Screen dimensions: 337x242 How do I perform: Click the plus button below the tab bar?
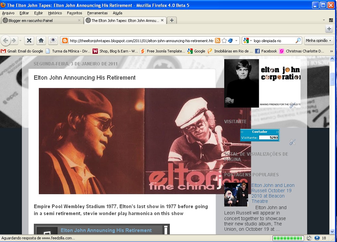[x=329, y=29]
